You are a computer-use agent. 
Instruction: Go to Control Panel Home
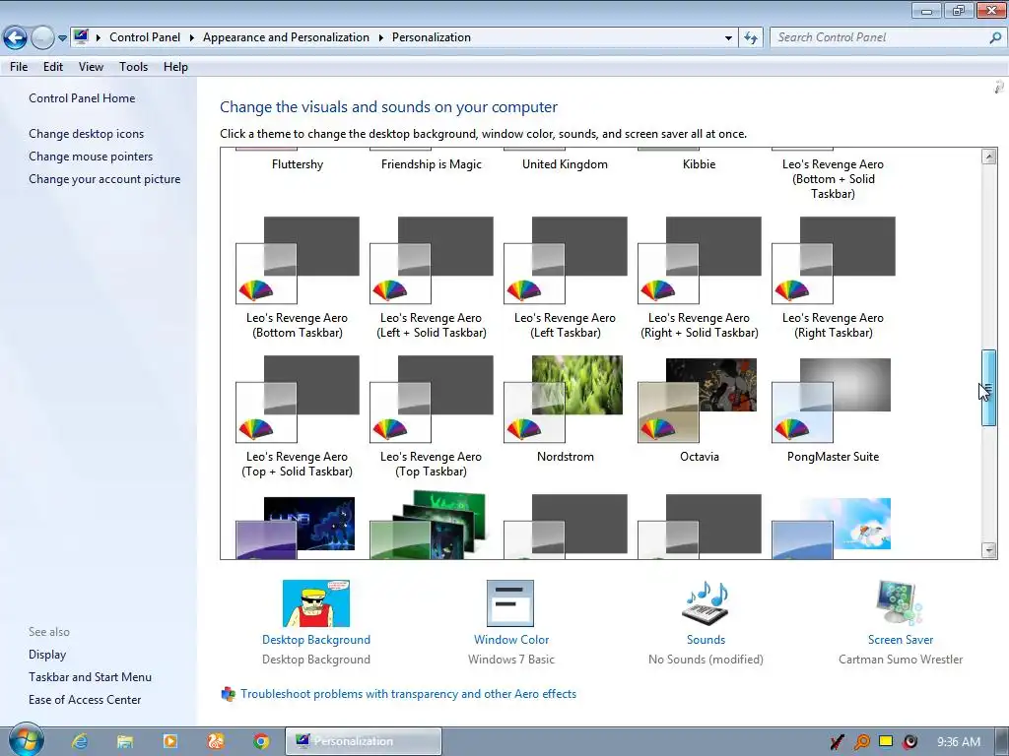82,98
